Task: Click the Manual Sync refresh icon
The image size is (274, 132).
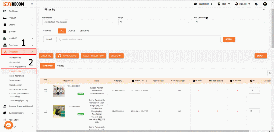Action: 60,56
